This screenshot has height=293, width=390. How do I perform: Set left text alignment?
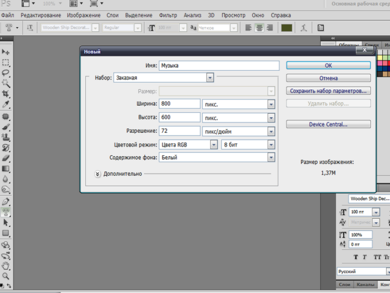point(248,28)
